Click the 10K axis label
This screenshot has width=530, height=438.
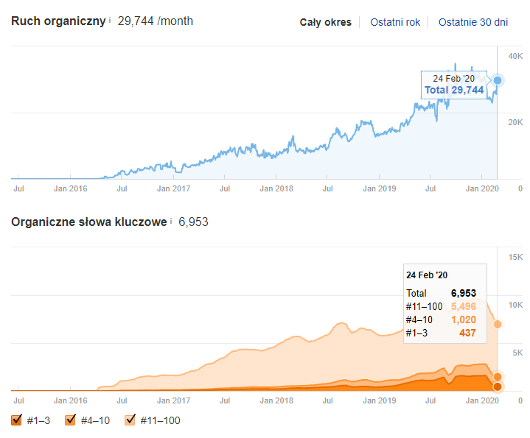tap(515, 305)
